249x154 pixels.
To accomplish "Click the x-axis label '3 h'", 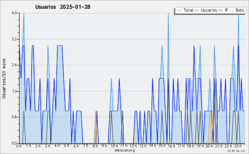I will tap(47, 146).
